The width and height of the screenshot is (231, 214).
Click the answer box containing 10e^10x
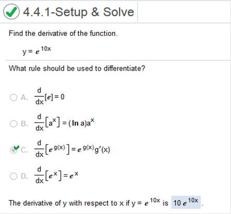pos(186,203)
